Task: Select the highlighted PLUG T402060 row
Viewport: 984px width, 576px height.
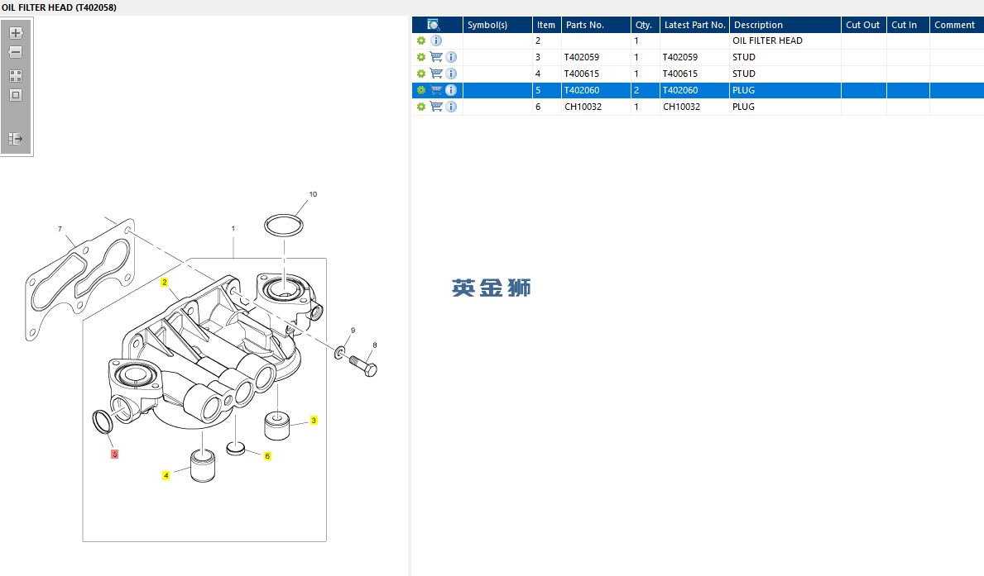Action: pyautogui.click(x=698, y=90)
